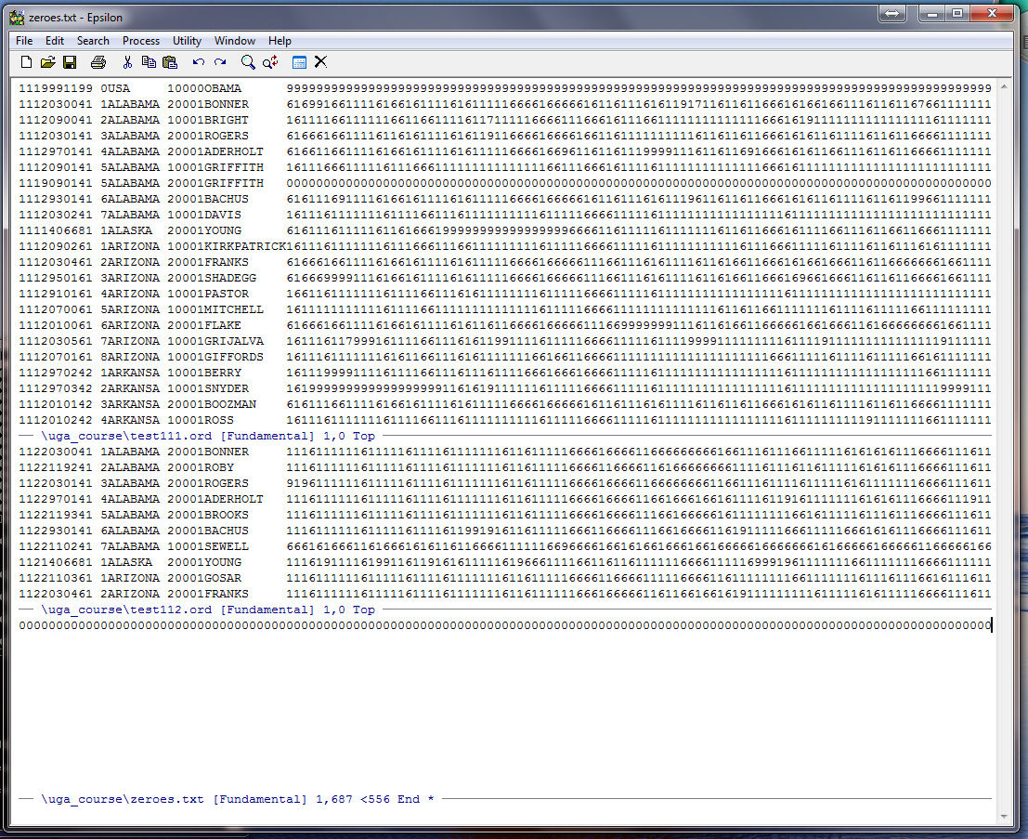
Task: Click the double-arrow button in title bar
Action: pyautogui.click(x=891, y=14)
